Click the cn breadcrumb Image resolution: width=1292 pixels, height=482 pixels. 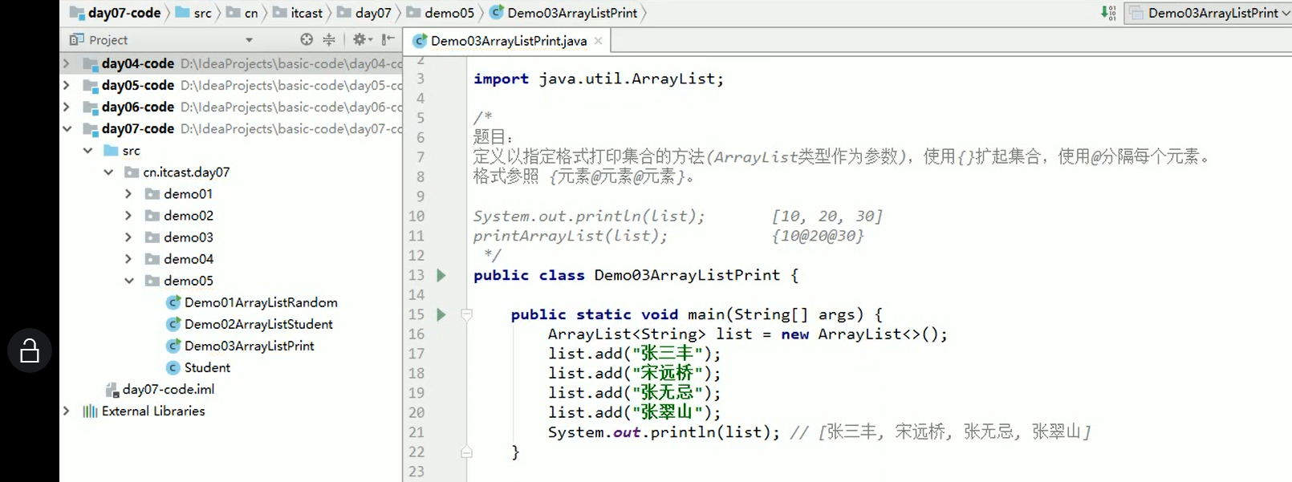242,13
